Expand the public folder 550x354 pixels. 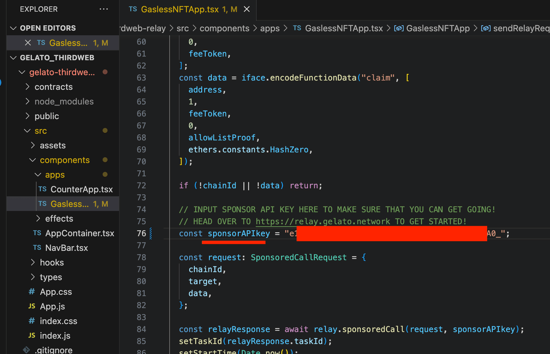pos(28,116)
